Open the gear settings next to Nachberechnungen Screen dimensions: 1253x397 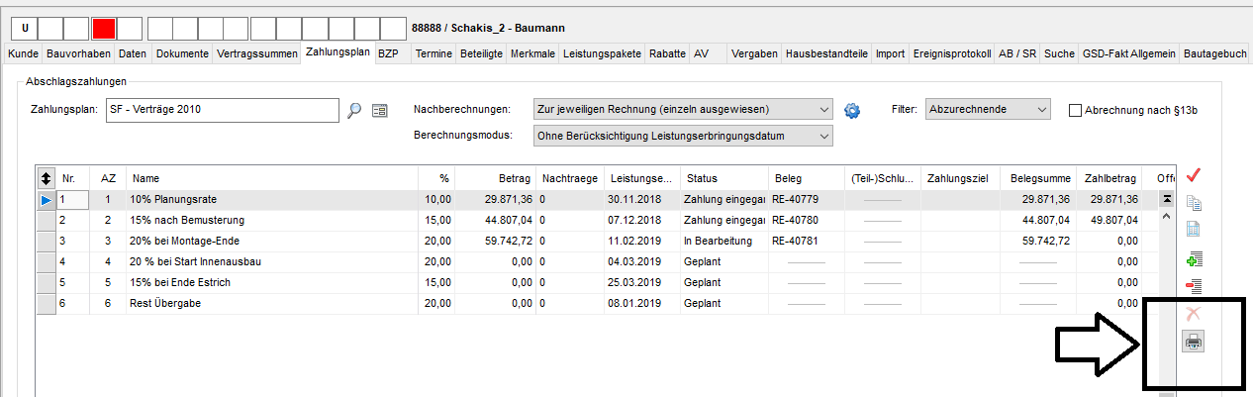point(852,110)
